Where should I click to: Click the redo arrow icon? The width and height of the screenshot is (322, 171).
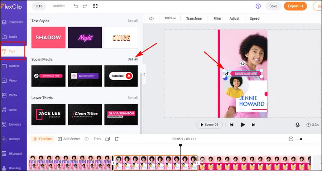pyautogui.click(x=85, y=6)
